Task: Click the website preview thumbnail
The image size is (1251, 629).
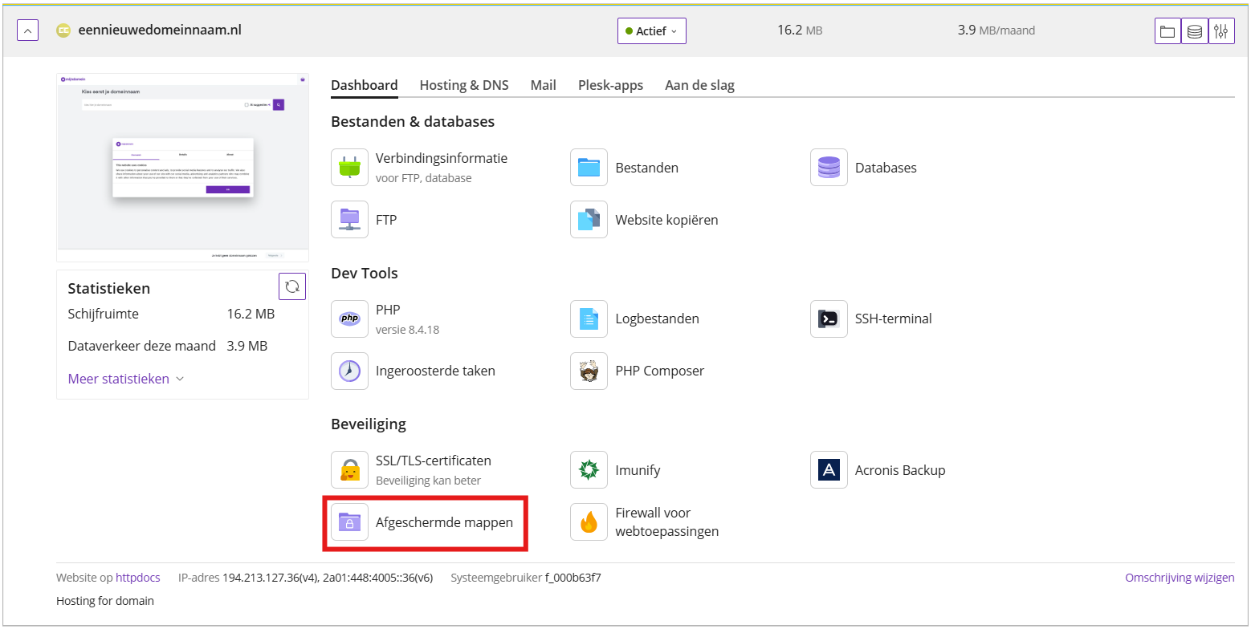Action: [183, 168]
